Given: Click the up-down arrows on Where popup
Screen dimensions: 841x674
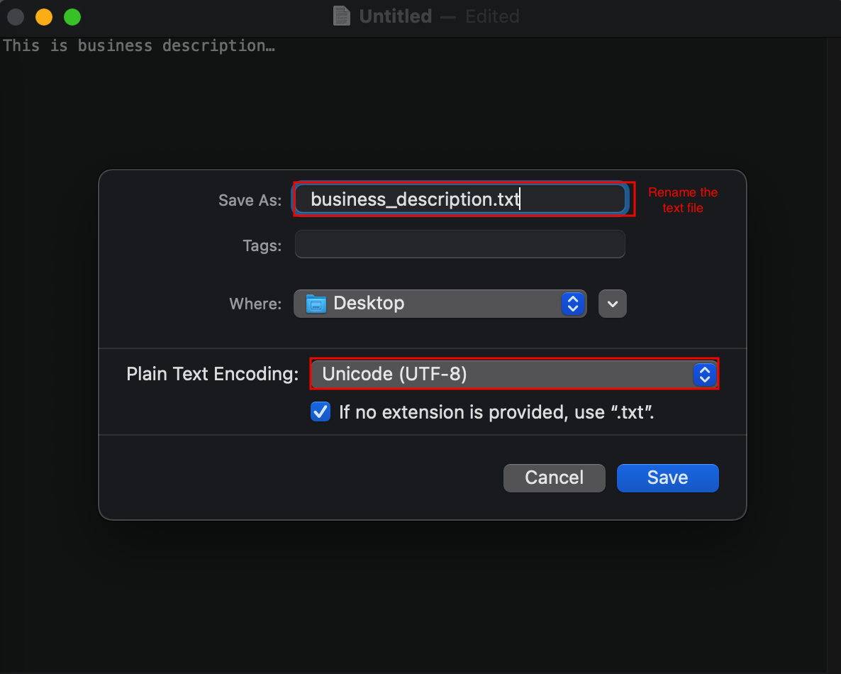Looking at the screenshot, I should click(x=572, y=303).
